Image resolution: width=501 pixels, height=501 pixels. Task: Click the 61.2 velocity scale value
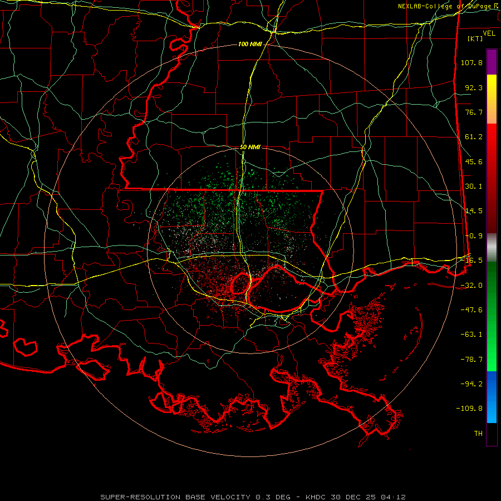(x=474, y=137)
